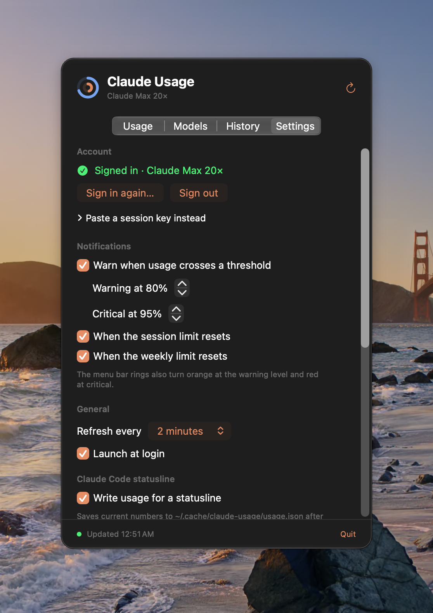Click the settings panel vertical scrollbar

point(365,248)
